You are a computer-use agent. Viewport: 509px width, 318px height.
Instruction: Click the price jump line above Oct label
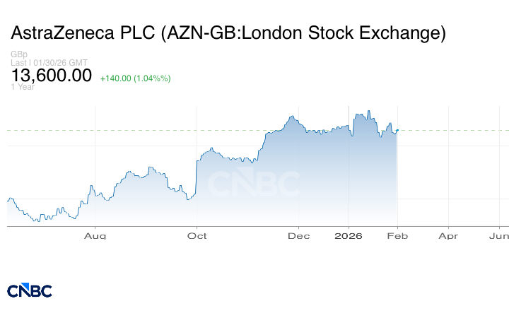(x=195, y=177)
